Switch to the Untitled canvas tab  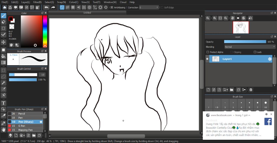[x=87, y=13]
